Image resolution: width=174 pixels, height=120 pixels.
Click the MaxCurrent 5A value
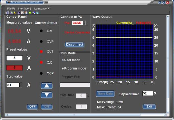pos(119,107)
